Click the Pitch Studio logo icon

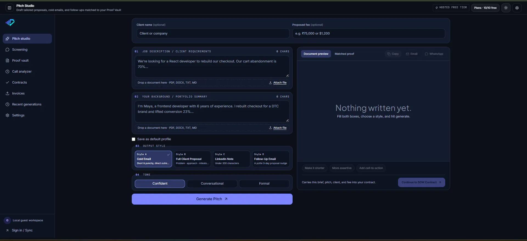10,22
